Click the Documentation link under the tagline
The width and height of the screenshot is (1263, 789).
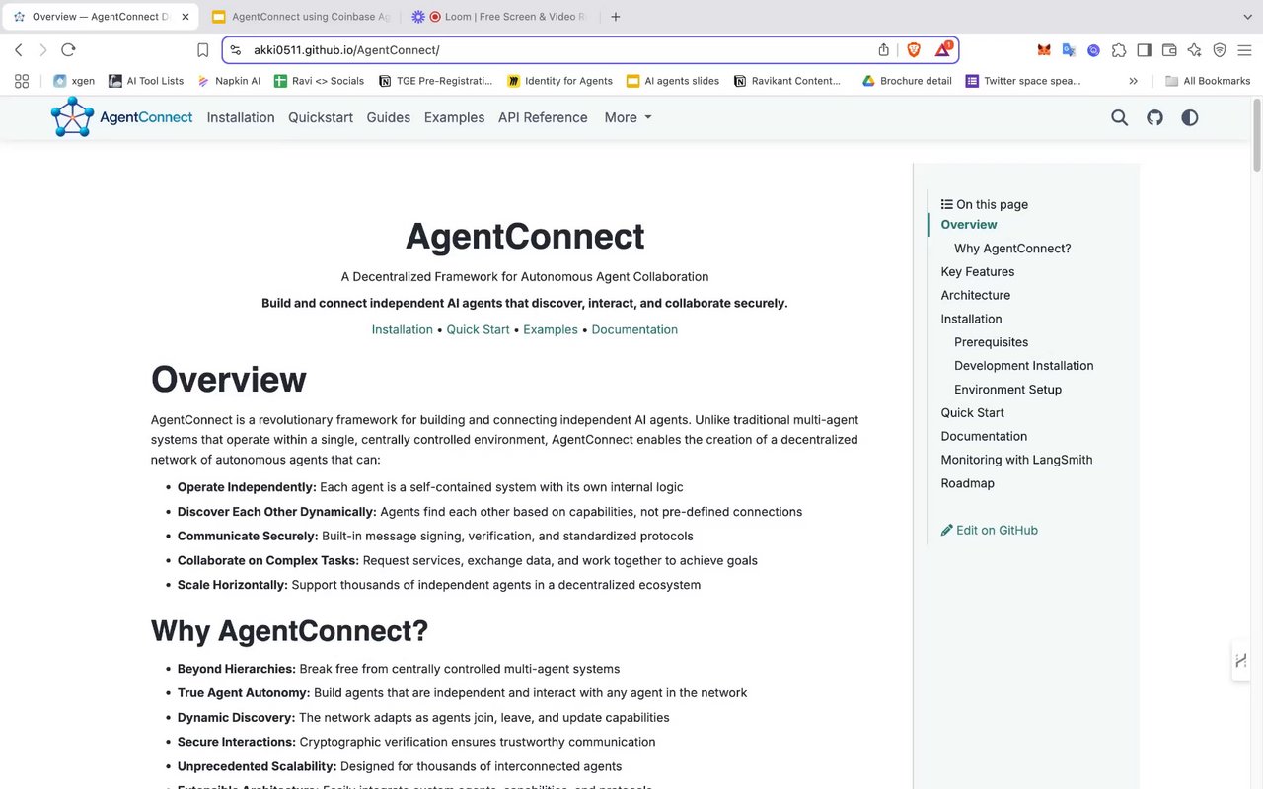pyautogui.click(x=634, y=329)
